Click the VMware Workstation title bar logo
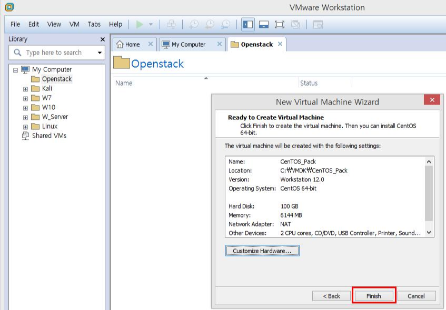This screenshot has height=310, width=446. tap(9, 7)
